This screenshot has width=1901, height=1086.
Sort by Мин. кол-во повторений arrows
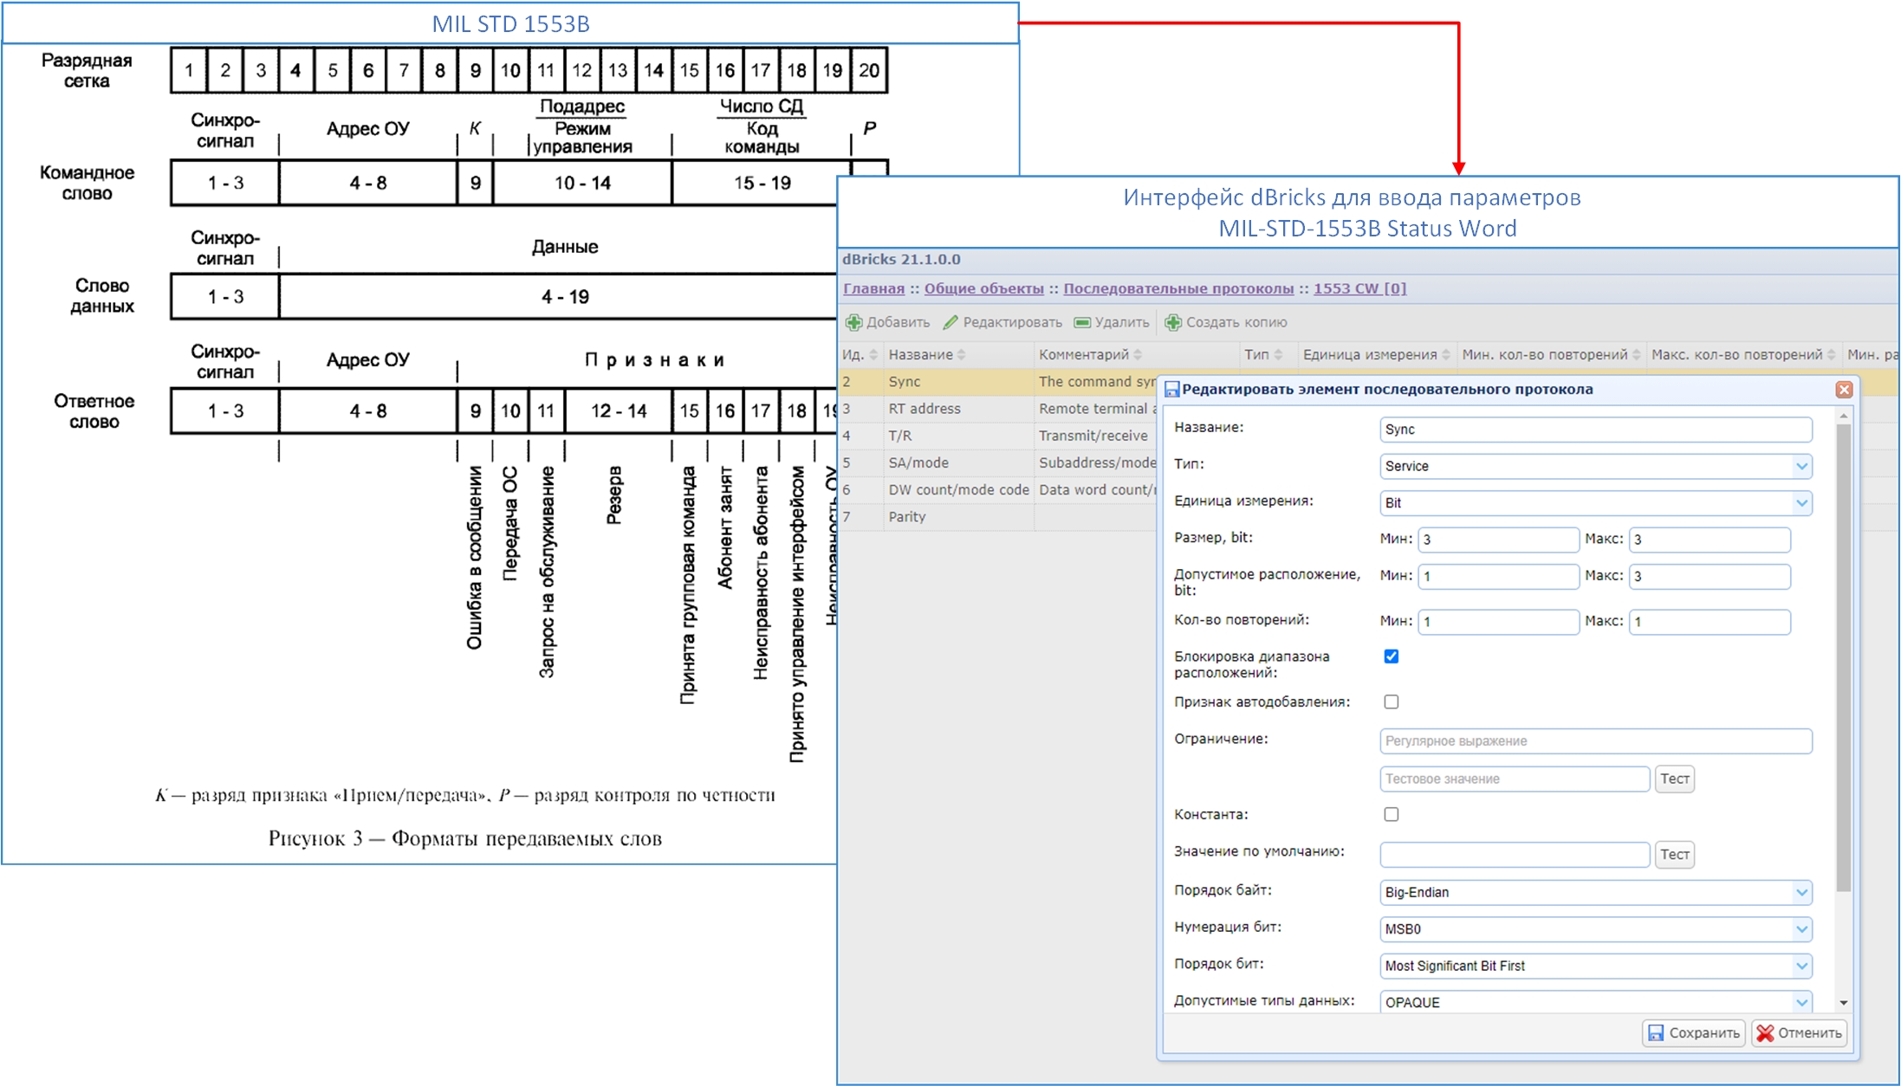(x=1636, y=355)
